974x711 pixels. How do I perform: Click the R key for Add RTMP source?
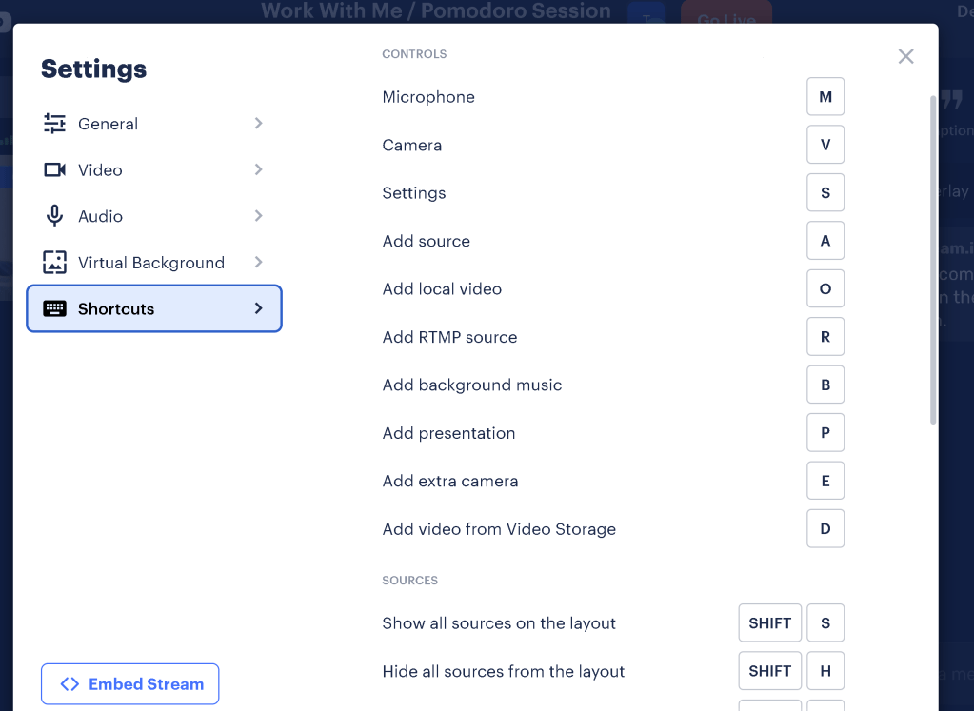click(x=825, y=337)
